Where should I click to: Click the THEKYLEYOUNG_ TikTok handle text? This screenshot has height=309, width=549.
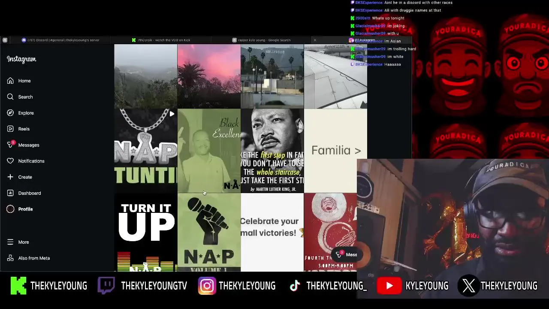pyautogui.click(x=337, y=286)
